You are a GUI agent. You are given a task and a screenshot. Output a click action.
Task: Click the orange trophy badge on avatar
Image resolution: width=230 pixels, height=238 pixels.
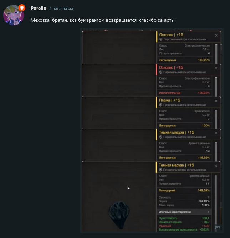coord(22,8)
